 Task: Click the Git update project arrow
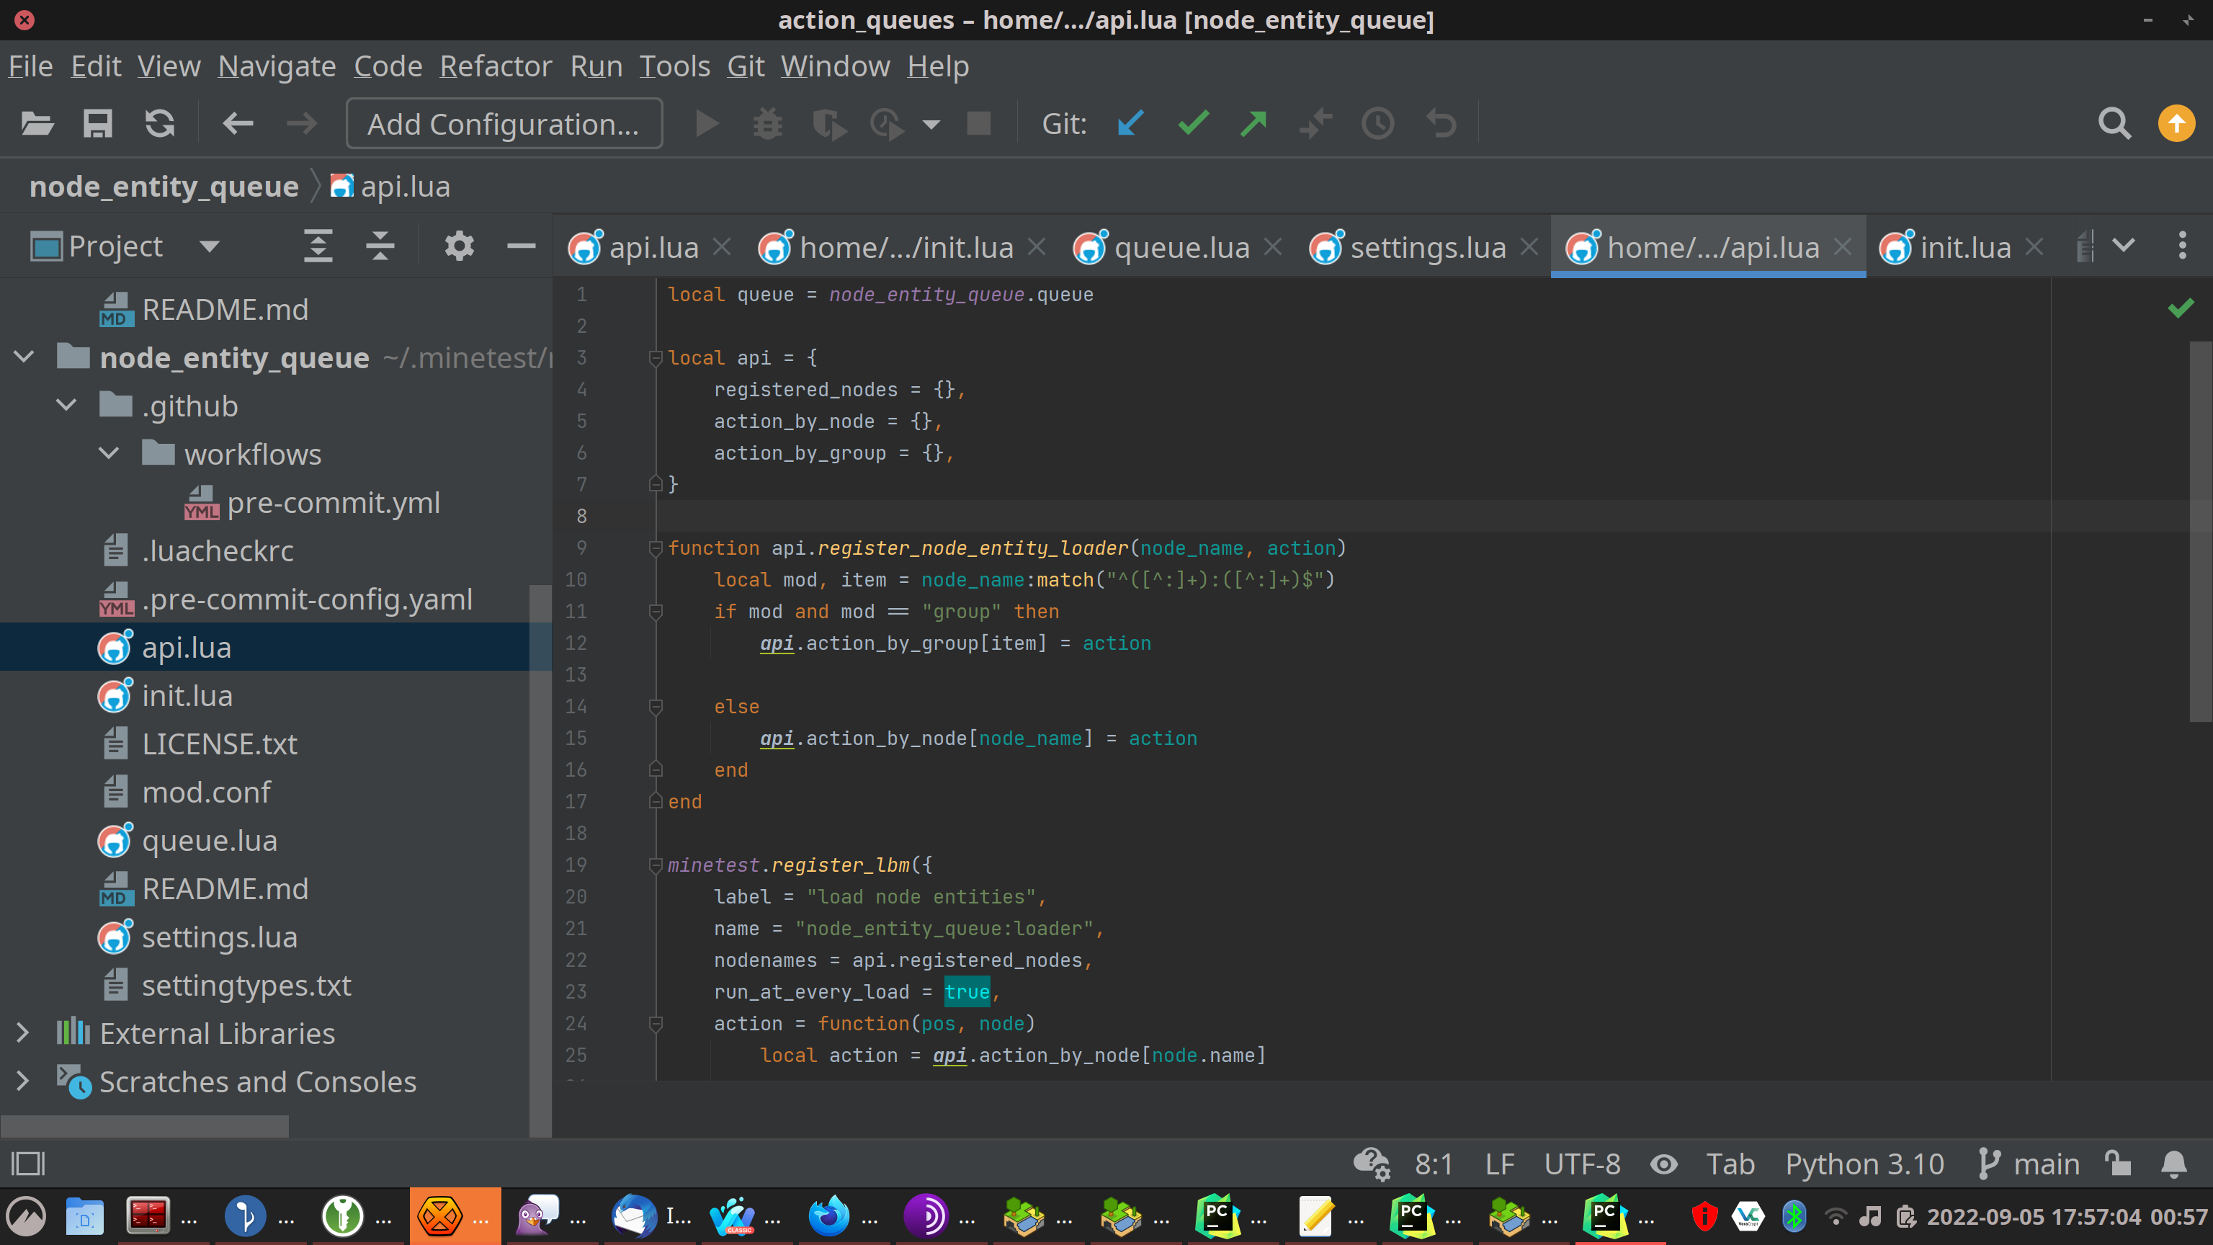[1130, 124]
